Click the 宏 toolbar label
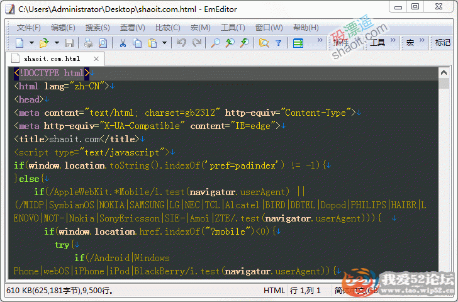 [410, 43]
